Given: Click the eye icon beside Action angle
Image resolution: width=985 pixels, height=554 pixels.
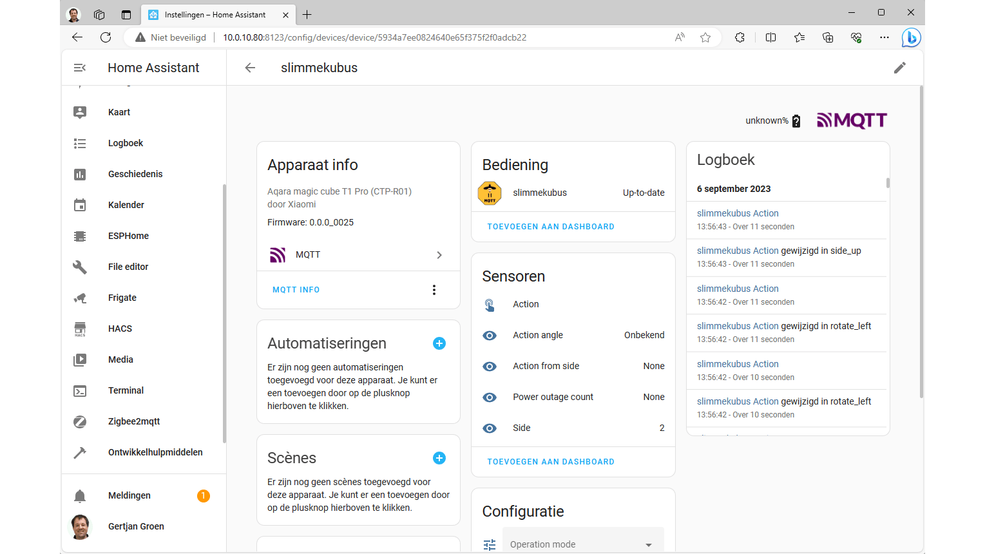Looking at the screenshot, I should [x=490, y=335].
